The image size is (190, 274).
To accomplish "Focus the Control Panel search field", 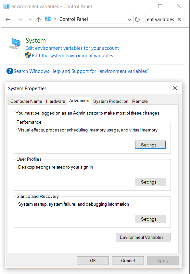I will click(160, 19).
